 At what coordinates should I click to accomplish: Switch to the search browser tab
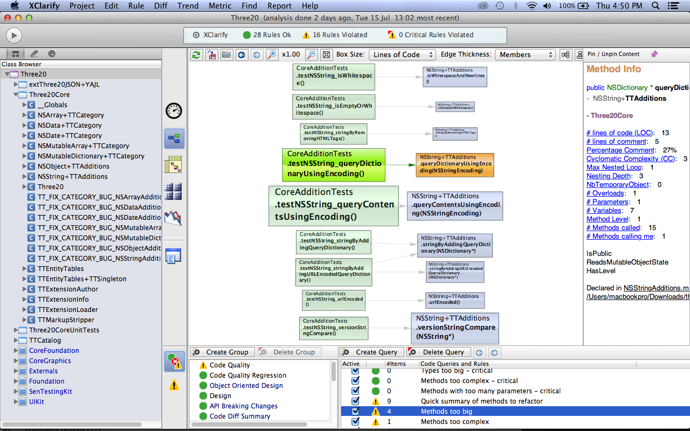[x=52, y=54]
